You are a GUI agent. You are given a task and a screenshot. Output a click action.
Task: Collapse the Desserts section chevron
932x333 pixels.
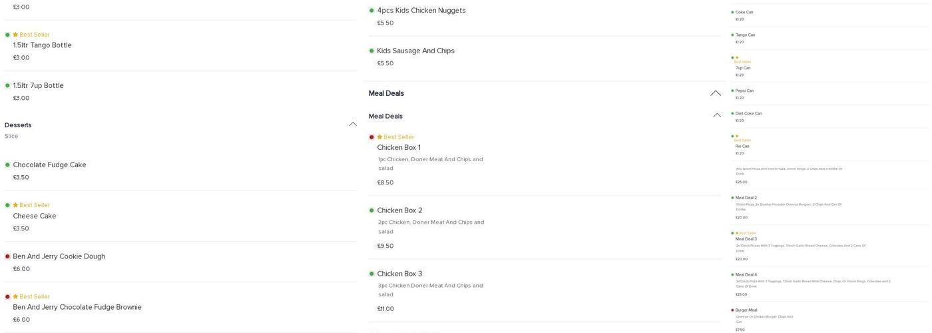[x=353, y=125]
